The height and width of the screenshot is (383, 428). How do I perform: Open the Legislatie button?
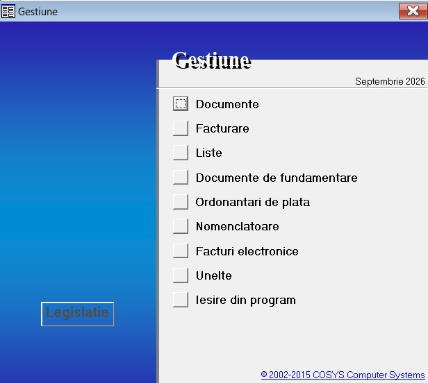78,314
